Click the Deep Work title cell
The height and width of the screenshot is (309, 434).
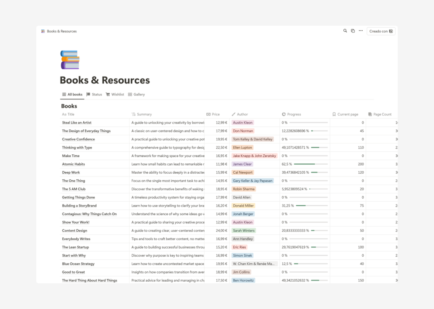(71, 172)
